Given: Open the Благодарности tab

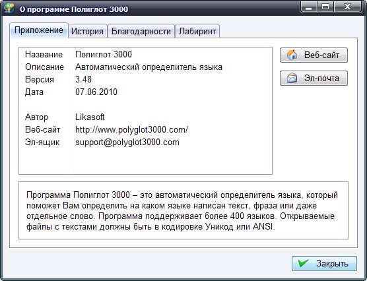Looking at the screenshot, I should [x=141, y=31].
